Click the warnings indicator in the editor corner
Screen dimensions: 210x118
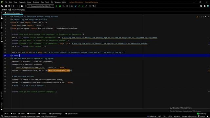[200, 17]
